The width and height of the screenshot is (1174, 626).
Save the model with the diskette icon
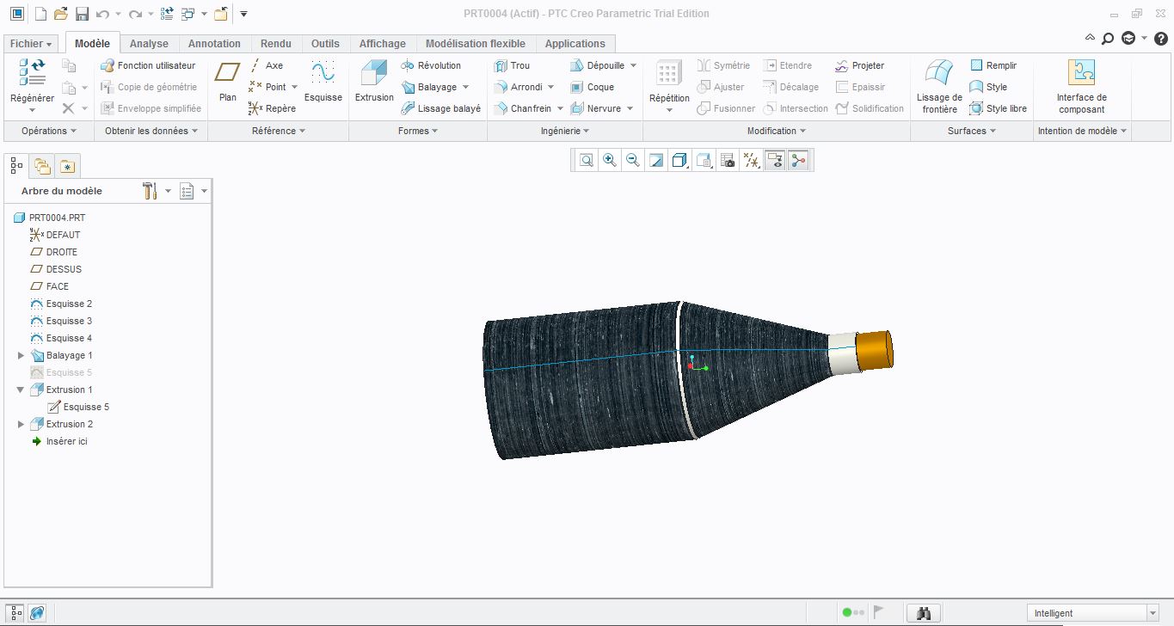(82, 14)
